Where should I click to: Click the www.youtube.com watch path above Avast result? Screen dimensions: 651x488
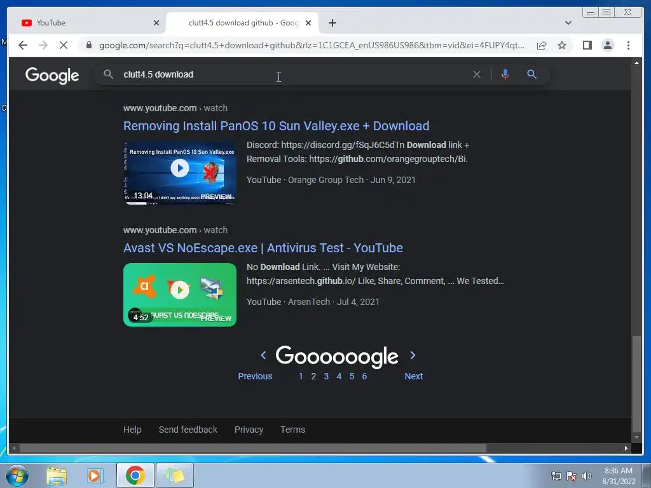[x=175, y=230]
